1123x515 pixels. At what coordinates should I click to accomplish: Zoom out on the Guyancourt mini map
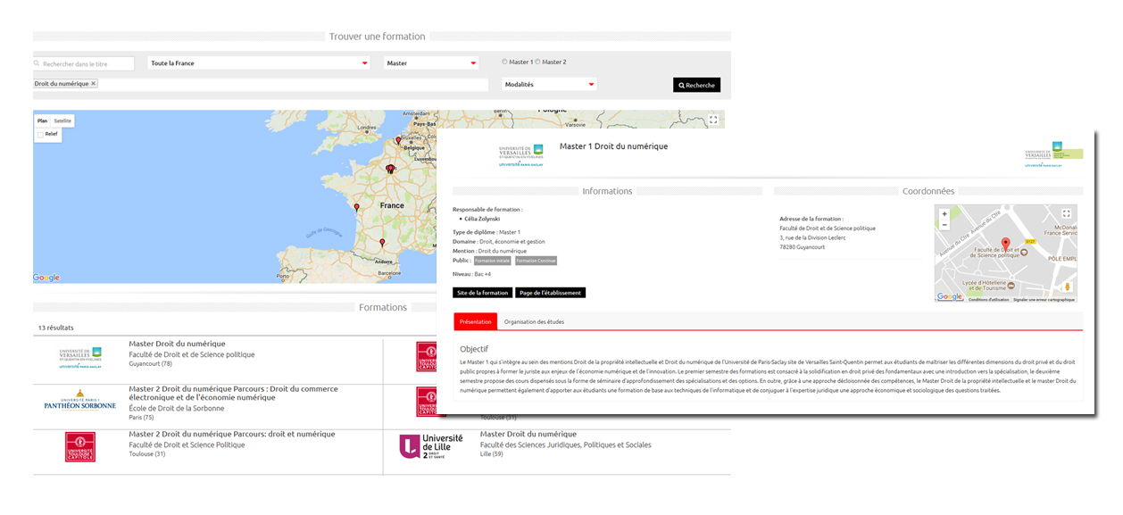tap(944, 225)
